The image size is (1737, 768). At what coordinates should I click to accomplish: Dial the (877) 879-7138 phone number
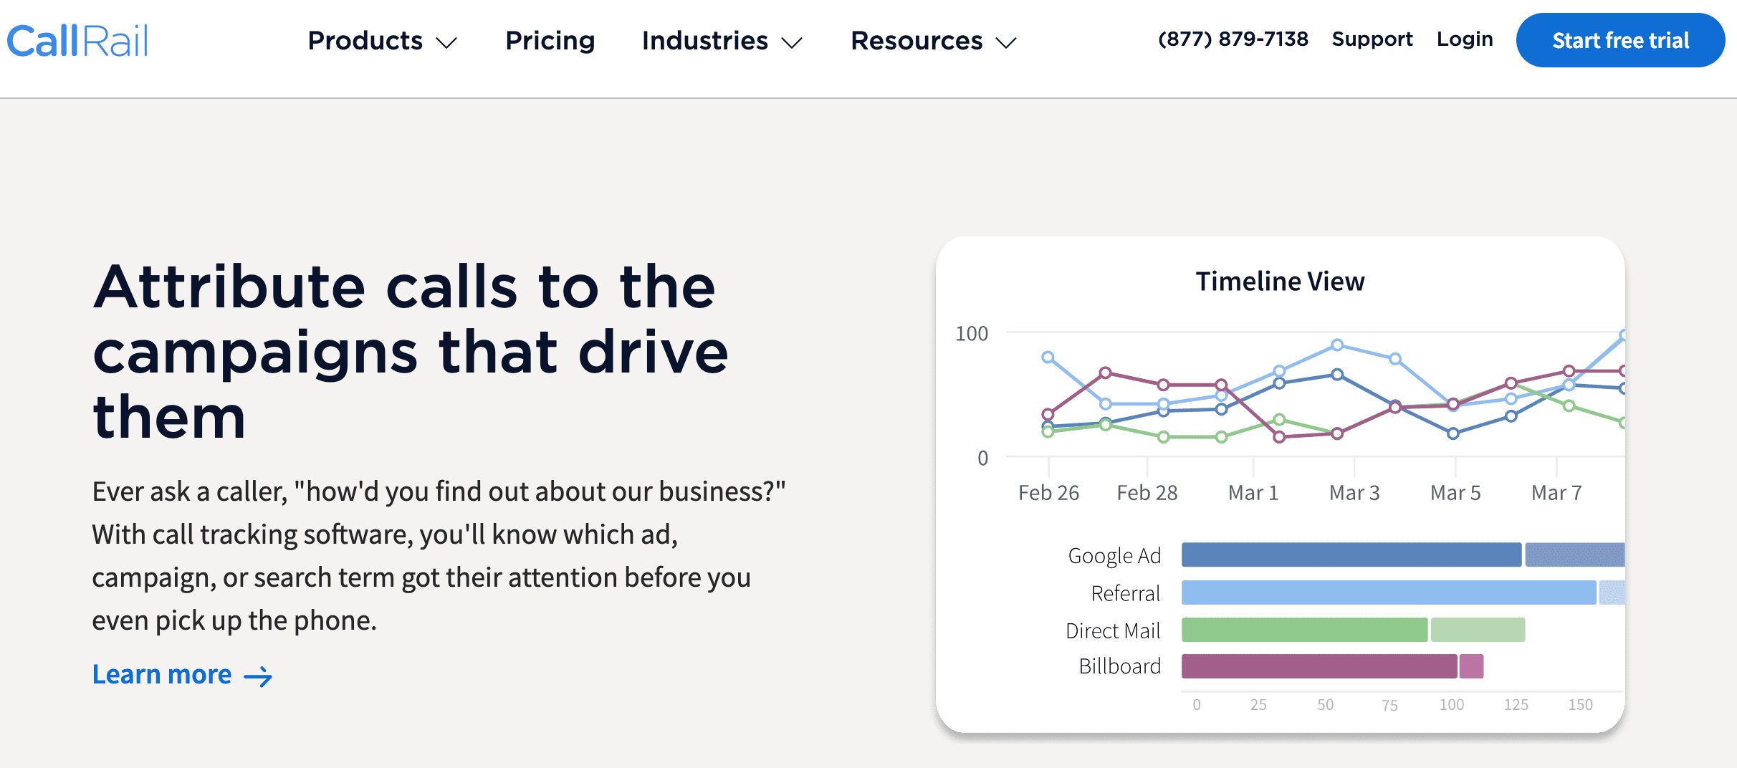pos(1233,39)
